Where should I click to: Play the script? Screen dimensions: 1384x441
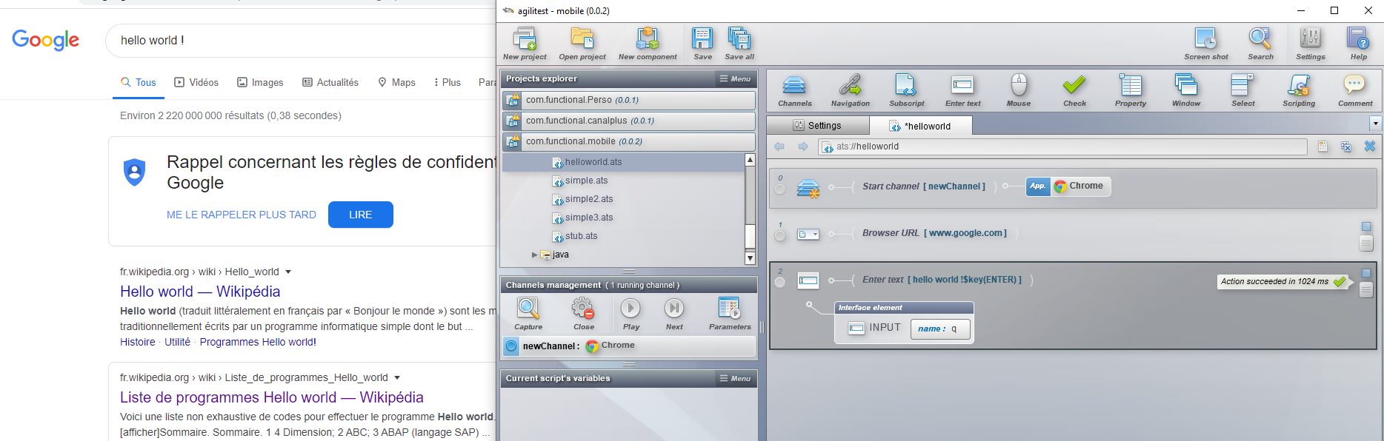631,314
